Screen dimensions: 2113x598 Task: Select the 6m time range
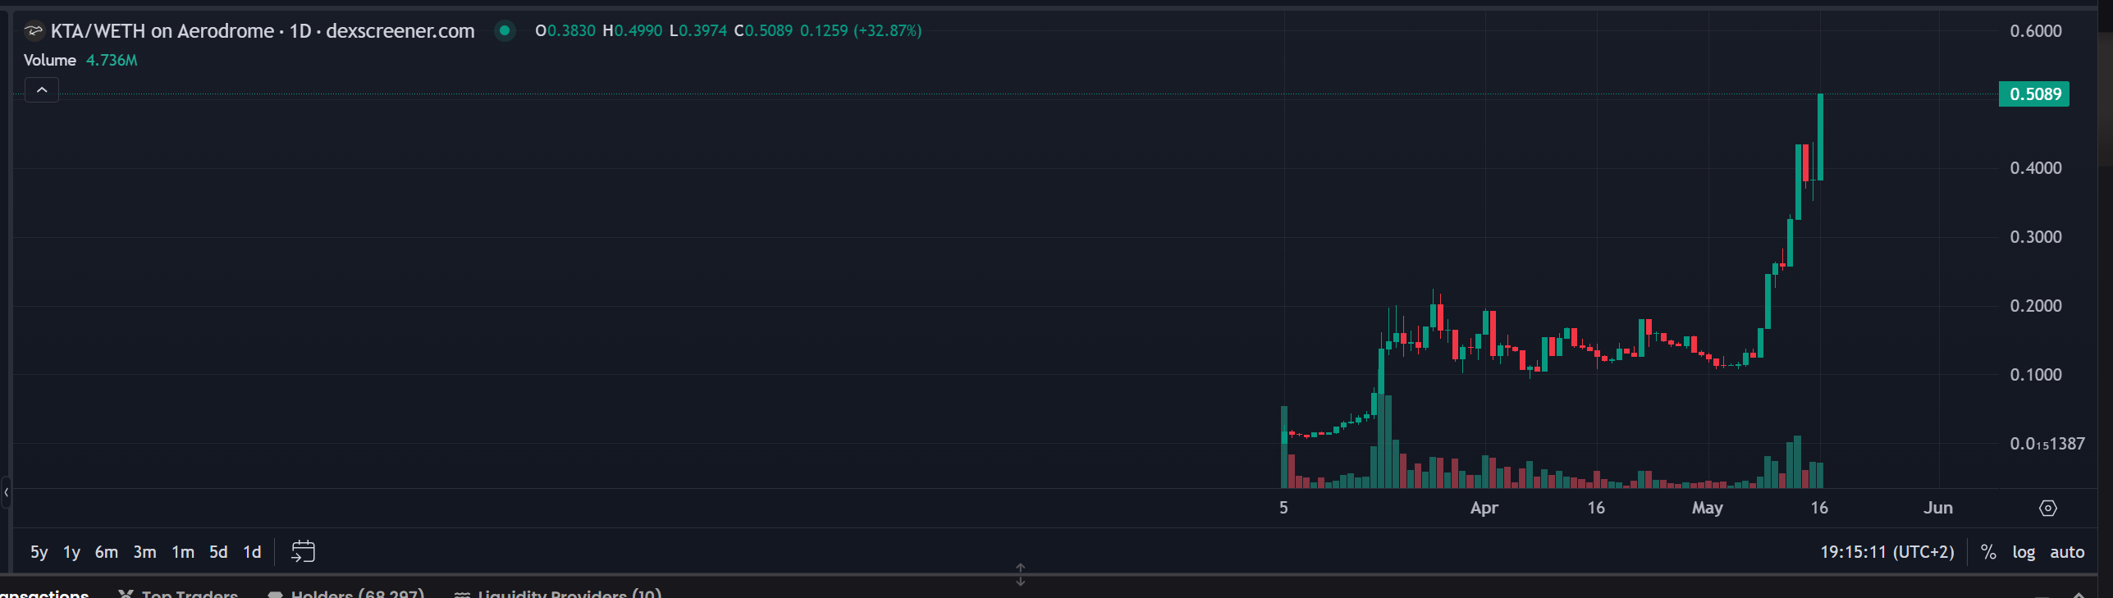pyautogui.click(x=107, y=552)
